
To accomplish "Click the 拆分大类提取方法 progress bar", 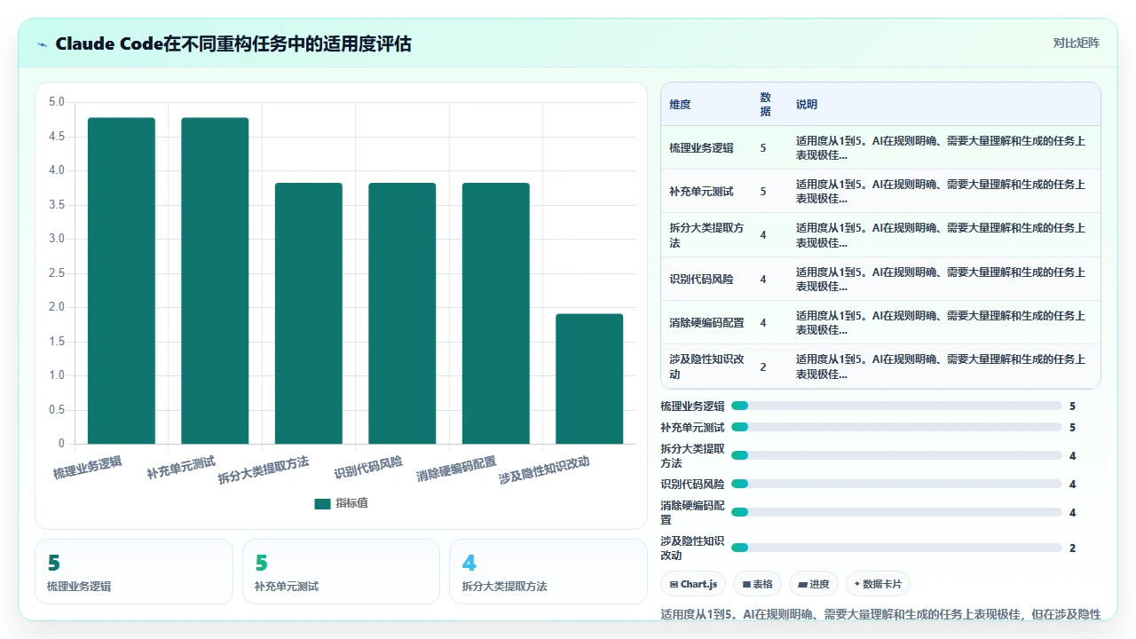I will click(x=896, y=455).
